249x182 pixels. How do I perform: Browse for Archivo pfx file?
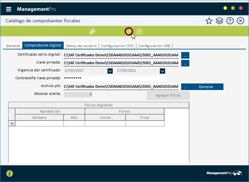coord(185,87)
